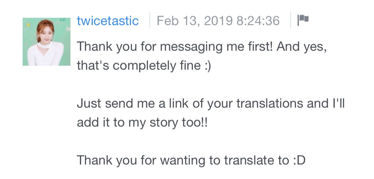Click the "Thank you for messaging me first!" line
Screen dimensions: 374x179
(x=174, y=47)
